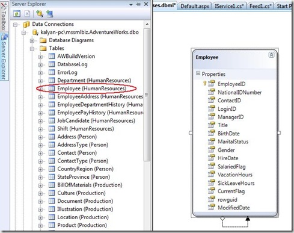Click the Server Explorer vertical scrollbar thumb
Image resolution: width=294 pixels, height=233 pixels.
click(147, 95)
